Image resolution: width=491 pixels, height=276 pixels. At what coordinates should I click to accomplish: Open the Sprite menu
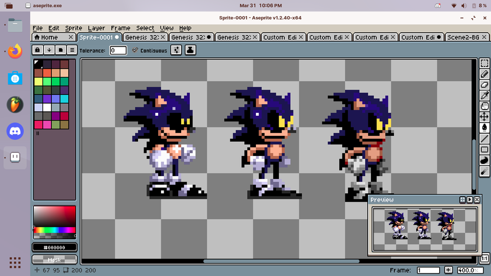click(x=74, y=28)
